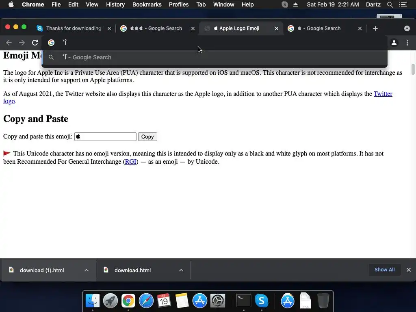Click the emoji copy text field
The image size is (416, 312).
click(105, 136)
